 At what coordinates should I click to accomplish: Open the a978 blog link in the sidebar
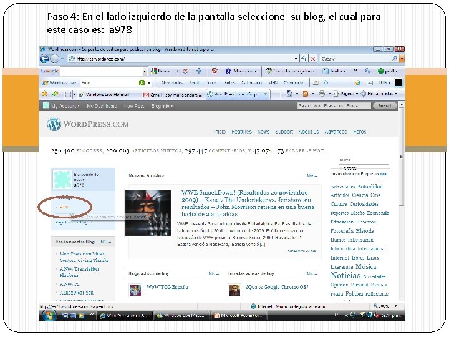point(64,207)
